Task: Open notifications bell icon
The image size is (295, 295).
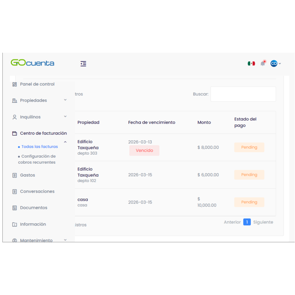Action: click(x=263, y=63)
